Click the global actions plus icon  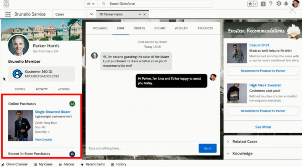263,4
